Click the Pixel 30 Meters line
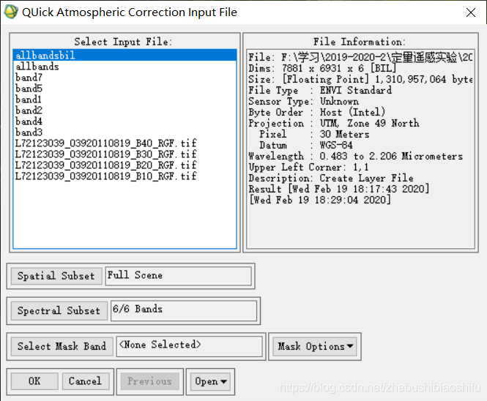The height and width of the screenshot is (401, 487). (x=314, y=135)
